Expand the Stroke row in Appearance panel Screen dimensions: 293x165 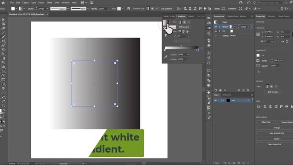[220, 27]
